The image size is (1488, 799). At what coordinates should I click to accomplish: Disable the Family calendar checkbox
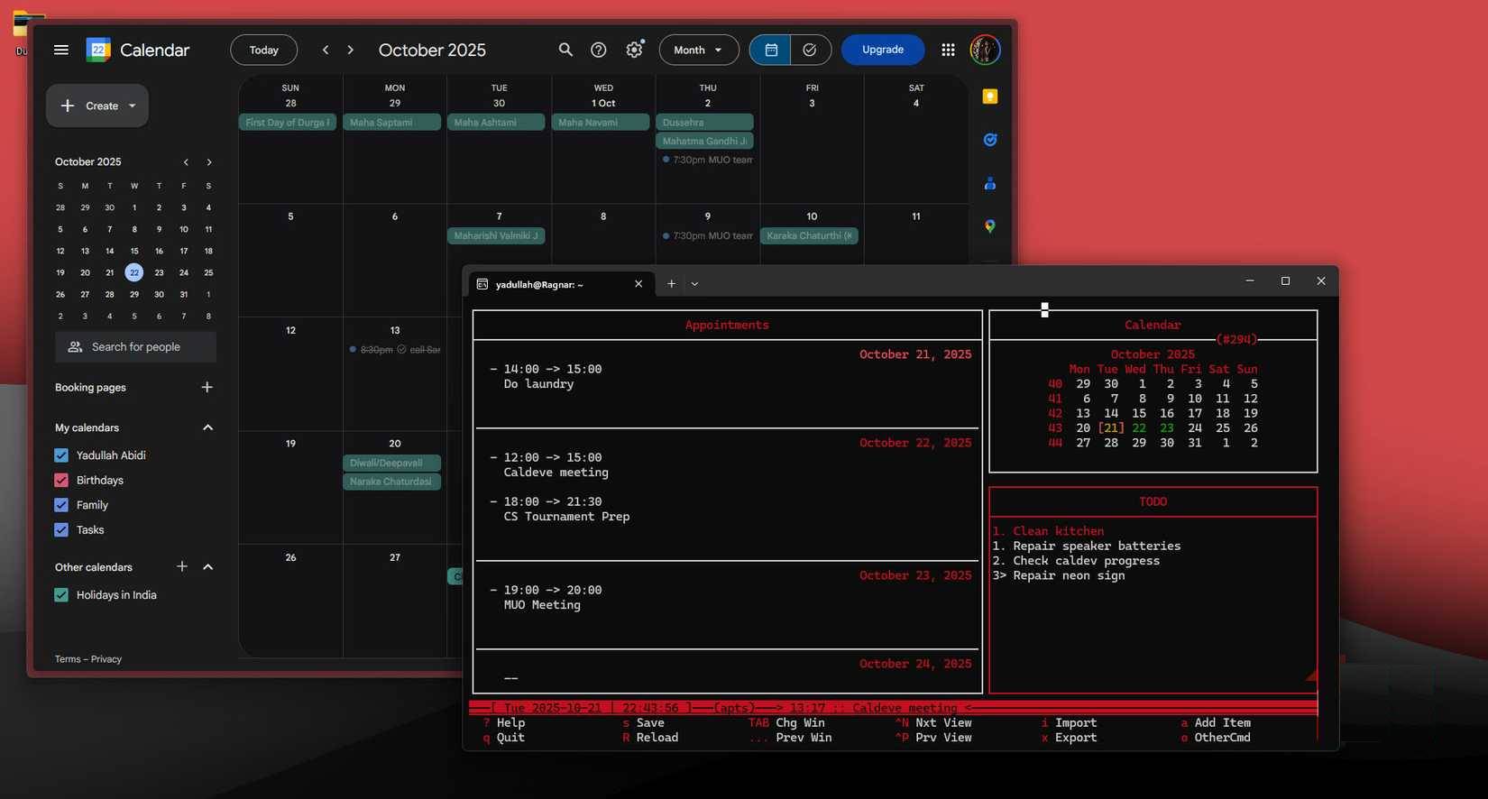click(61, 505)
